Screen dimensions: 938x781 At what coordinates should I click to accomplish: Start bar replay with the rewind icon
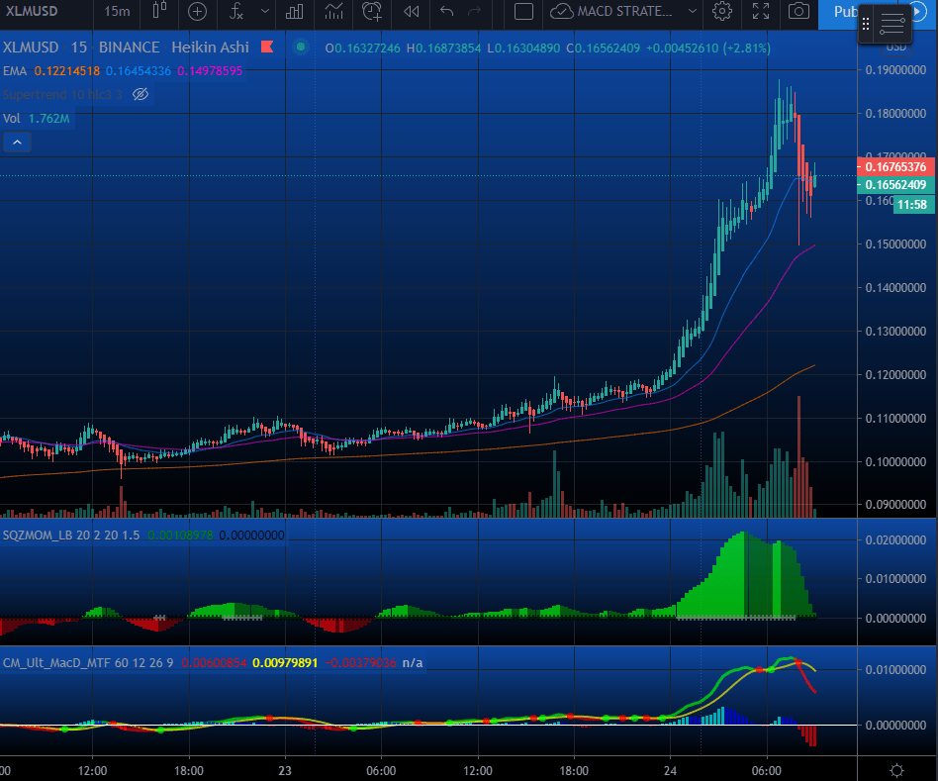(x=411, y=11)
